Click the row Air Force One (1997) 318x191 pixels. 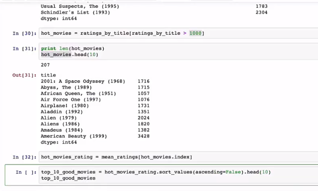click(95, 99)
